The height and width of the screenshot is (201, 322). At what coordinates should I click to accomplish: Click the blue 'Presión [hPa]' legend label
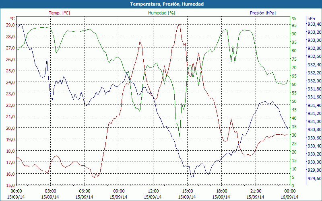(263, 13)
